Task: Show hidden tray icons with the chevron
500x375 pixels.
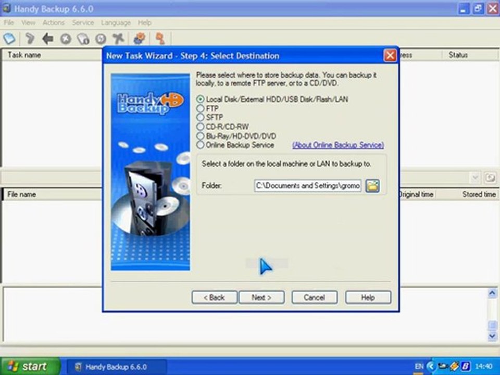Action: click(x=431, y=366)
